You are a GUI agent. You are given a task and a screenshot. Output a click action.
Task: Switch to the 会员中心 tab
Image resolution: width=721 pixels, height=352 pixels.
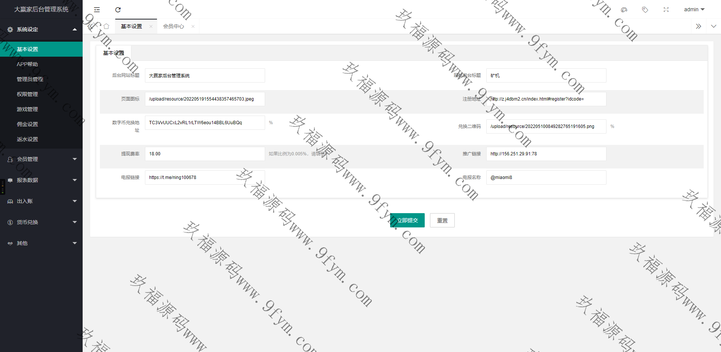173,26
